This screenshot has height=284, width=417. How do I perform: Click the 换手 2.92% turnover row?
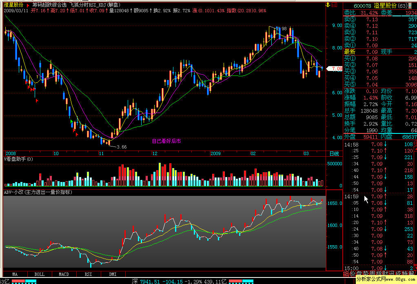click(x=361, y=124)
